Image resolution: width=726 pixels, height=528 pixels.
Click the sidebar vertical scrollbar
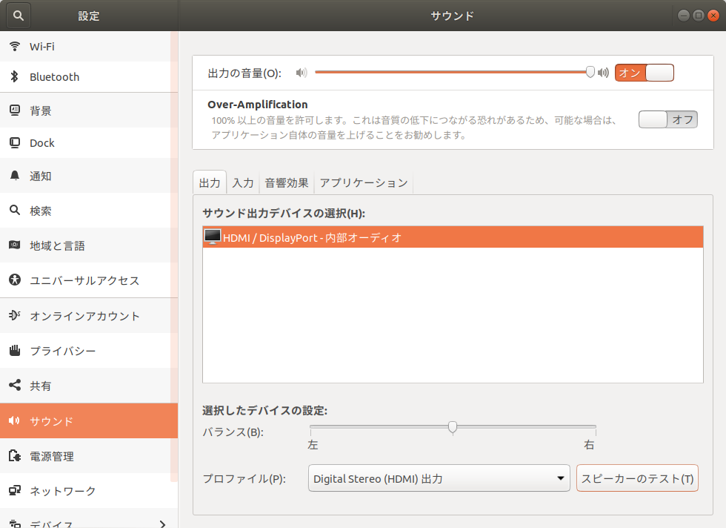(x=174, y=257)
